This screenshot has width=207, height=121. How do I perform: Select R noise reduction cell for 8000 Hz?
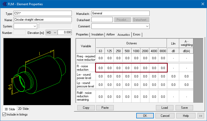[163, 68]
